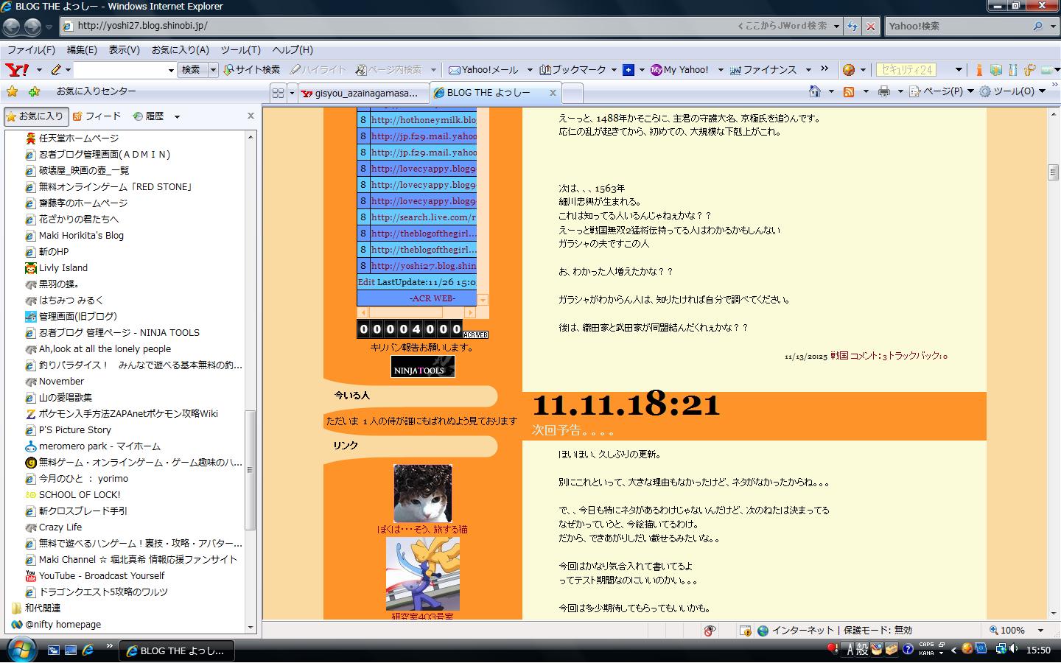Click the 戦国 category link under post
This screenshot has width=1061, height=663.
tap(839, 356)
